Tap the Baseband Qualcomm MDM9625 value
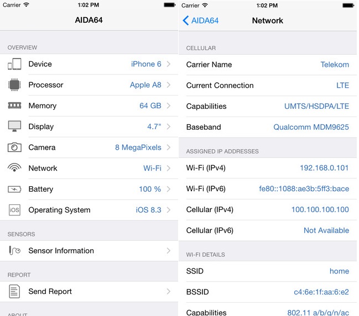The height and width of the screenshot is (316, 359). pyautogui.click(x=311, y=127)
